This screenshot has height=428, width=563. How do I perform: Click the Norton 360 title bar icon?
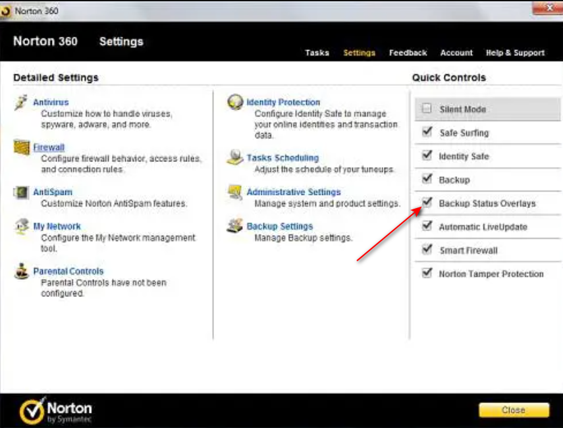click(x=6, y=11)
